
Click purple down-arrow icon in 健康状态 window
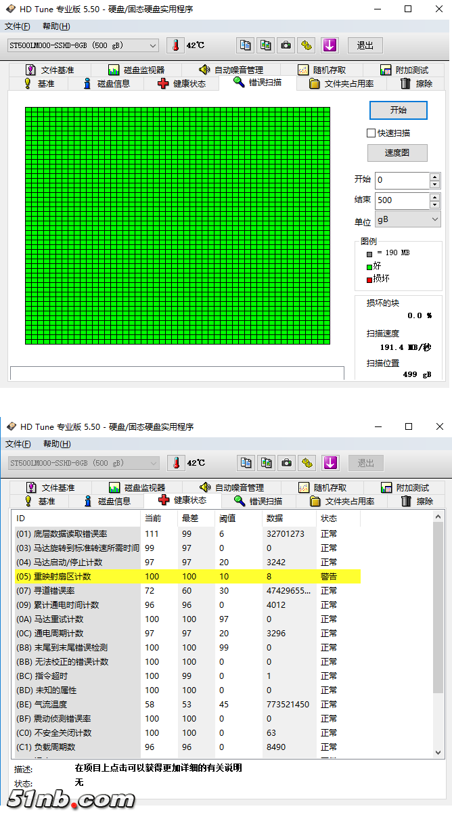click(x=330, y=463)
